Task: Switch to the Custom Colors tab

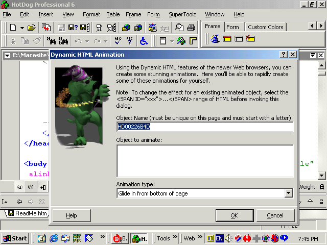Action: point(266,27)
